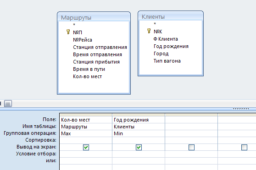This screenshot has width=256, height=170.
Task: Select the Кол-во мест column header bar
Action: pyautogui.click(x=86, y=115)
